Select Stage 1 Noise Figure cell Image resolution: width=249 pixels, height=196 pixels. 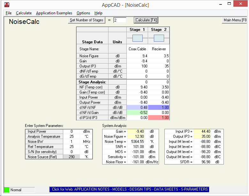(137, 56)
